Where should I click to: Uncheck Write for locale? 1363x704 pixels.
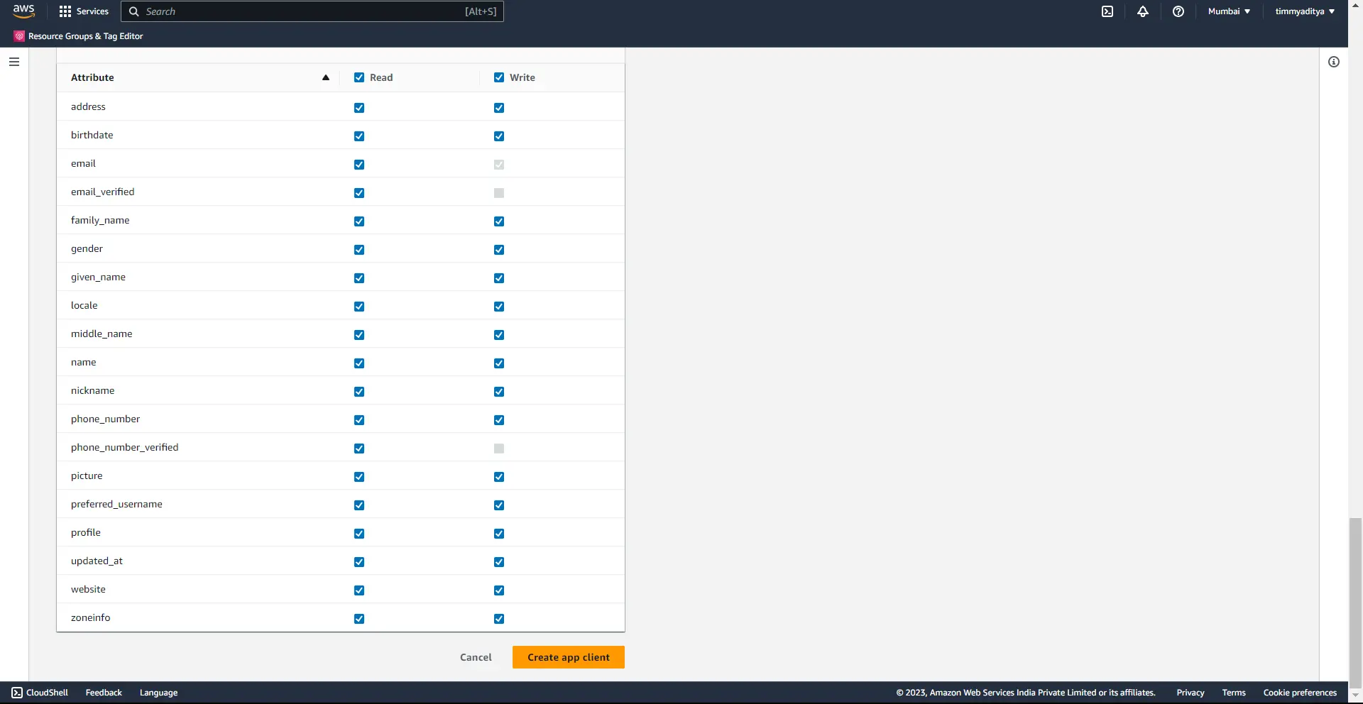(499, 307)
